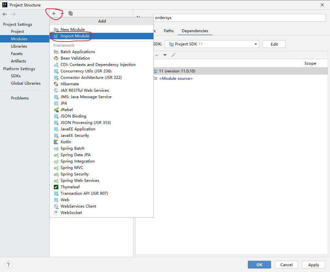330x272 pixels.
Task: Click the Apply button
Action: [314, 265]
